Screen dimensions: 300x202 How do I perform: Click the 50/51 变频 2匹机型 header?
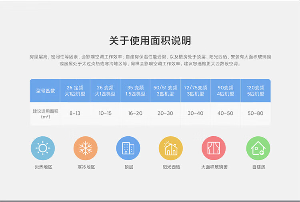[165, 91]
